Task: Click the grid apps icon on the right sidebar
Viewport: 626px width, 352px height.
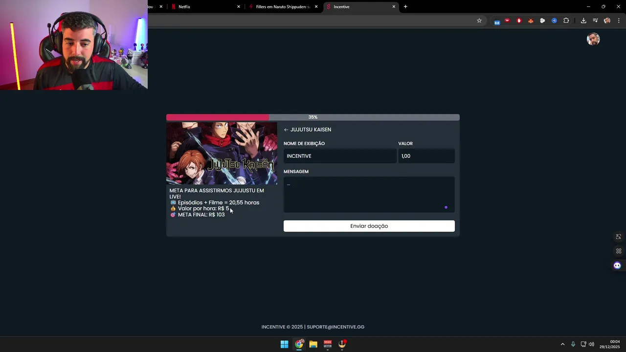Action: pyautogui.click(x=619, y=251)
